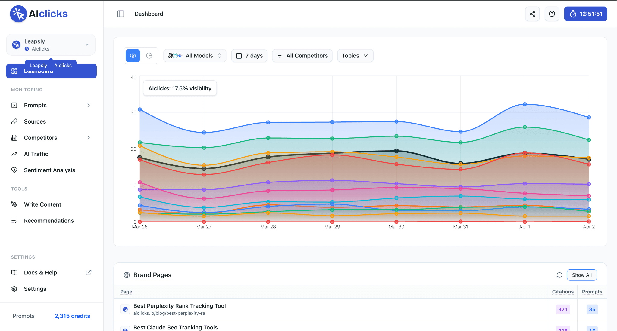Open the help question mark icon
This screenshot has width=617, height=331.
552,14
